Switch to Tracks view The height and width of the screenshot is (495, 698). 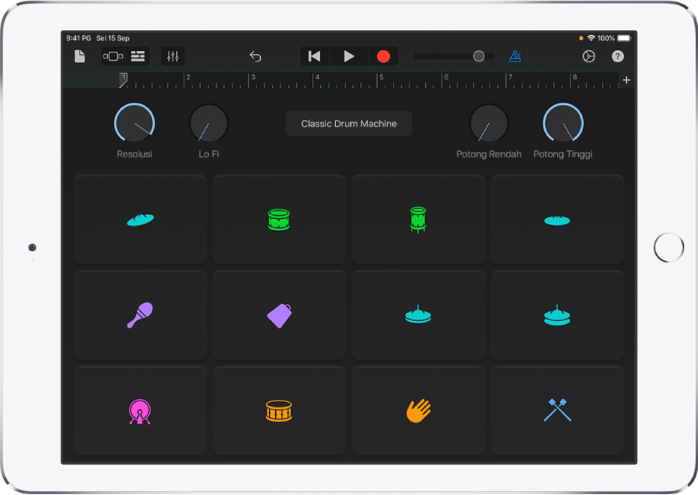pos(137,56)
